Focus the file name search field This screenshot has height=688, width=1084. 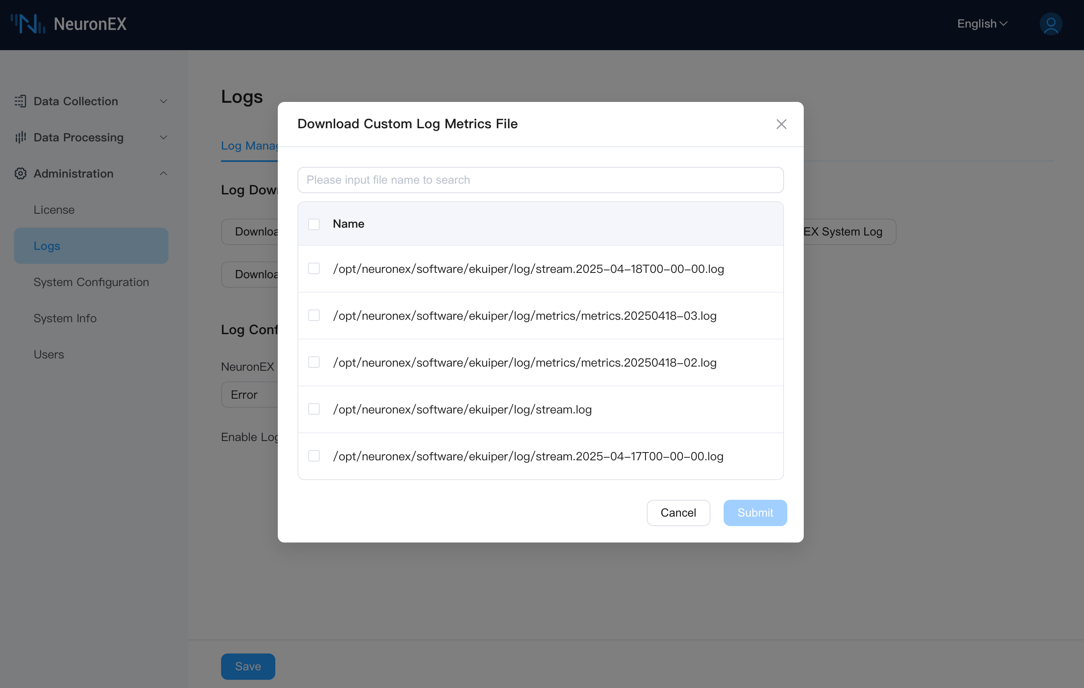540,180
